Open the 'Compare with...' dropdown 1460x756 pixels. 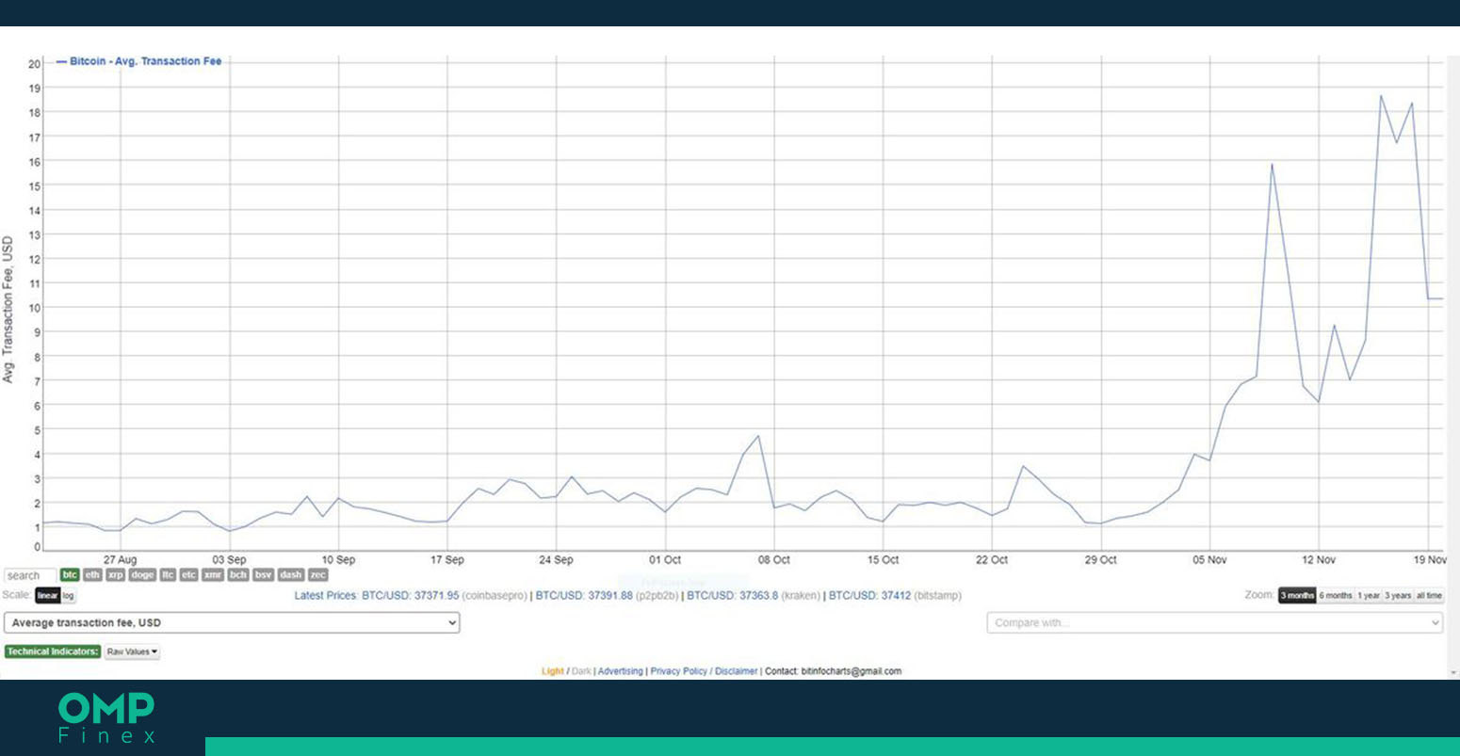click(1214, 622)
